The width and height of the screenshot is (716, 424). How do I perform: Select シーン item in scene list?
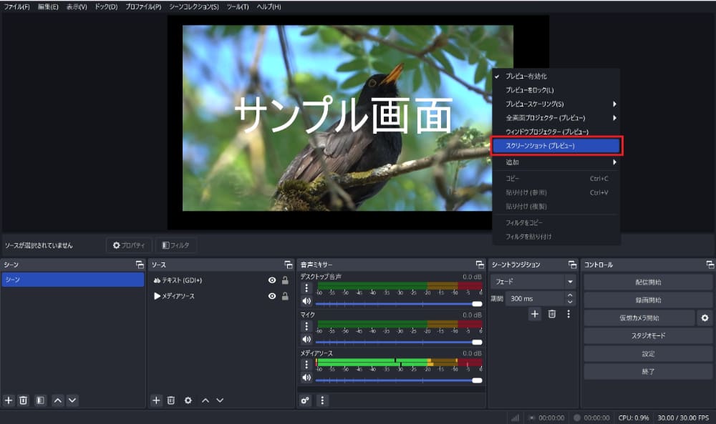coord(73,280)
